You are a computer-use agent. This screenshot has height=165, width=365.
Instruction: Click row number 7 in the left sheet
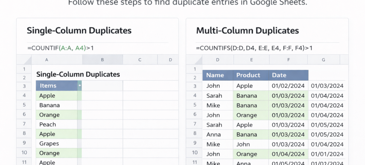tap(24, 124)
